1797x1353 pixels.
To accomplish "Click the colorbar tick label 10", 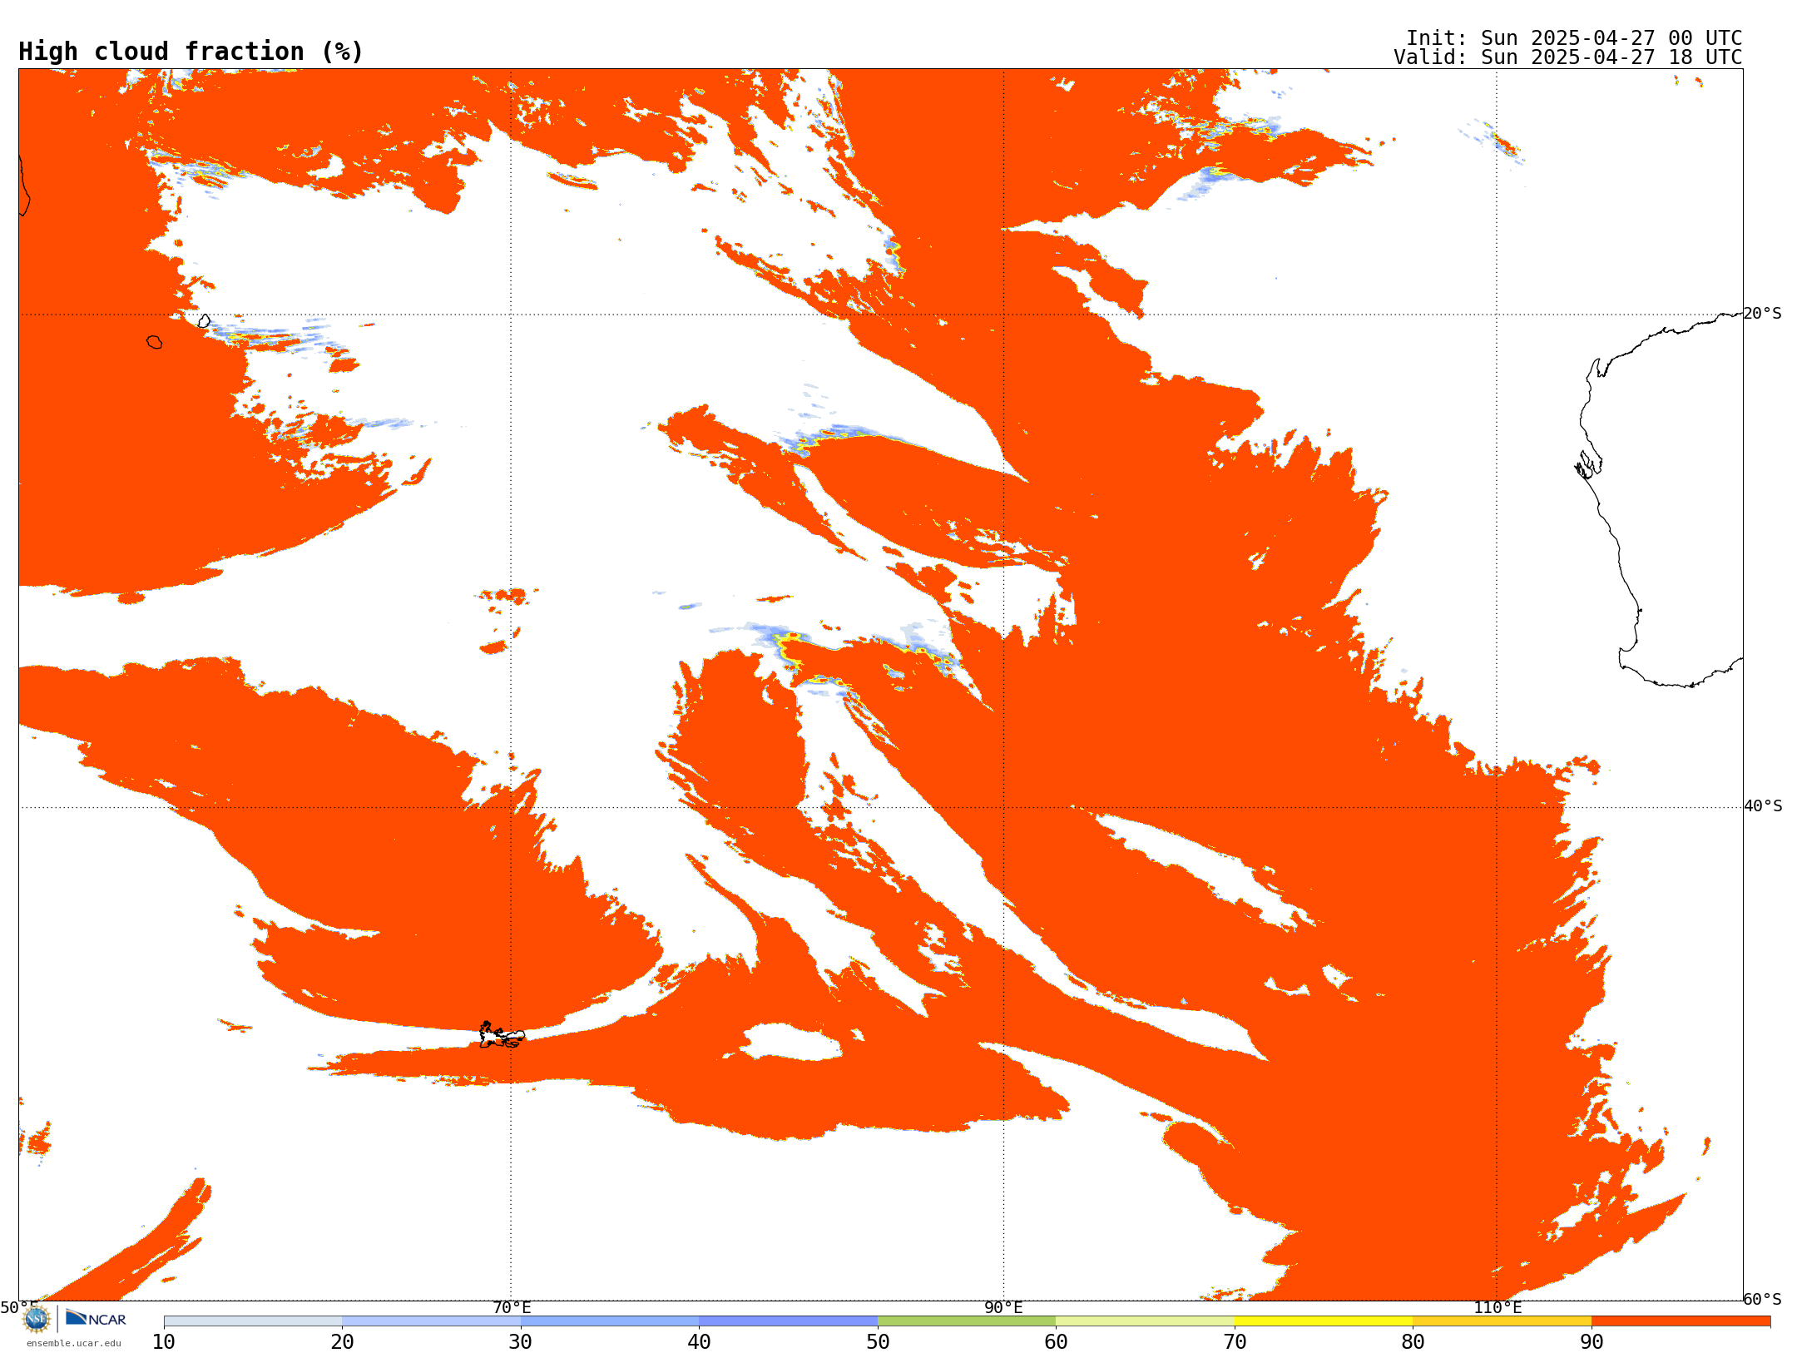I will [x=164, y=1341].
